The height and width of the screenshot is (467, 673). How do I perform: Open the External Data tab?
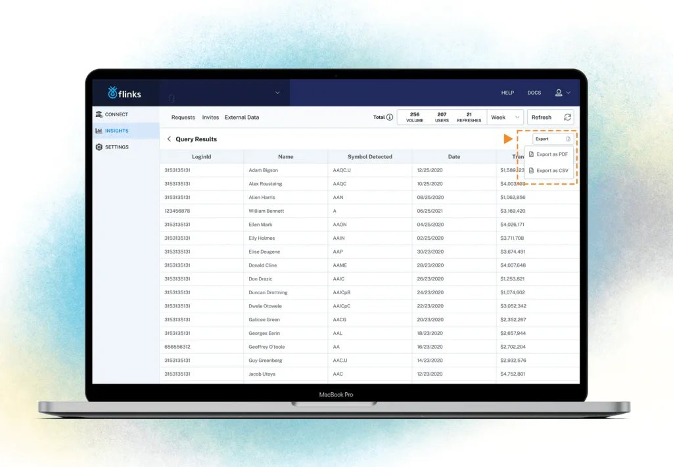click(x=242, y=118)
